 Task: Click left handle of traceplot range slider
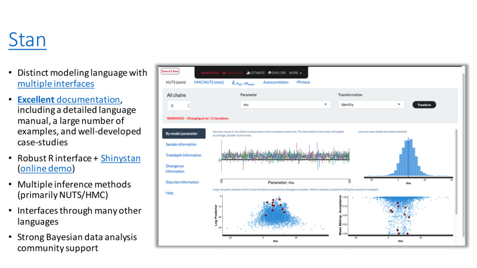pos(221,181)
